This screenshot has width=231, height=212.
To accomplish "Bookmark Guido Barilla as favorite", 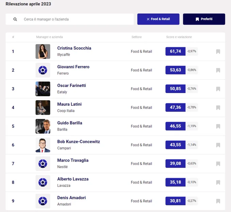I will [x=218, y=126].
